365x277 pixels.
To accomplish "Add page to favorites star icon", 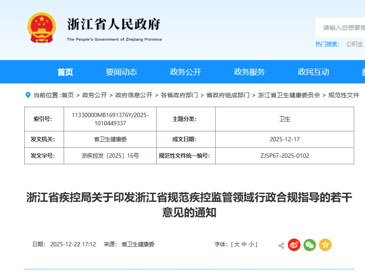I will pyautogui.click(x=325, y=245).
